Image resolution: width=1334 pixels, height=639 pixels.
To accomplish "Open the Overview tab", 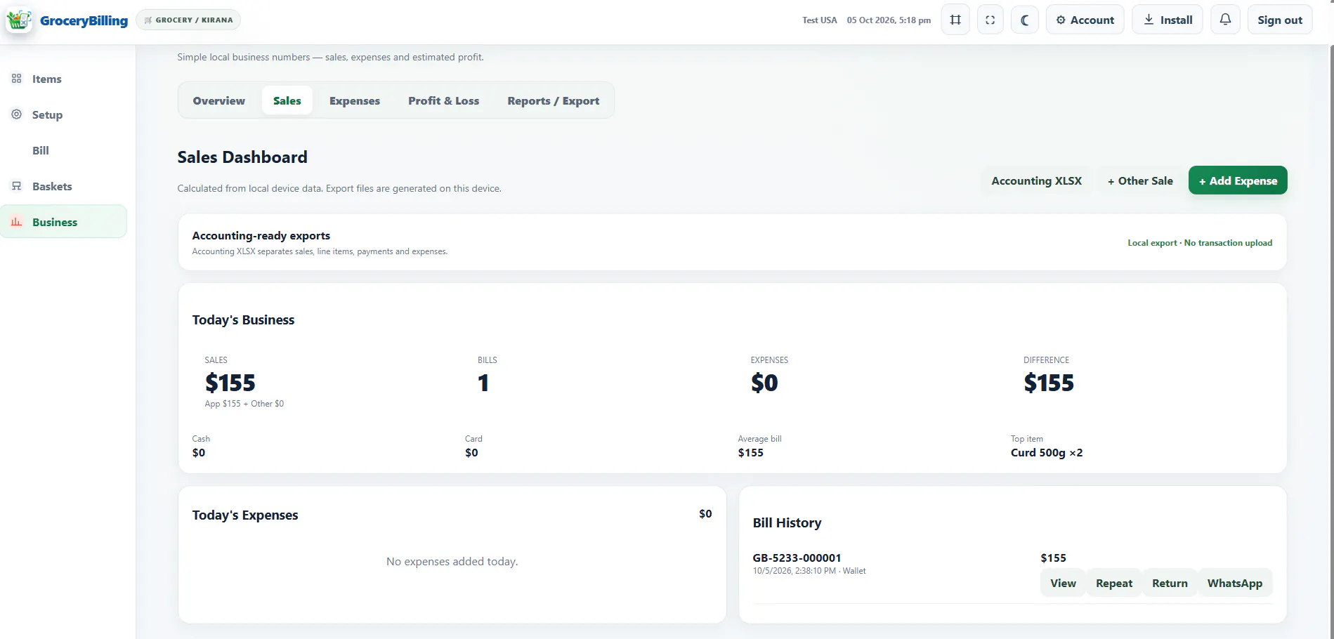I will (219, 100).
